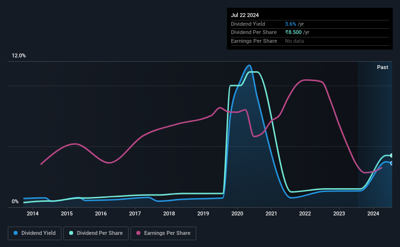Click the 0% y-axis label
This screenshot has height=247, width=400.
(15, 201)
